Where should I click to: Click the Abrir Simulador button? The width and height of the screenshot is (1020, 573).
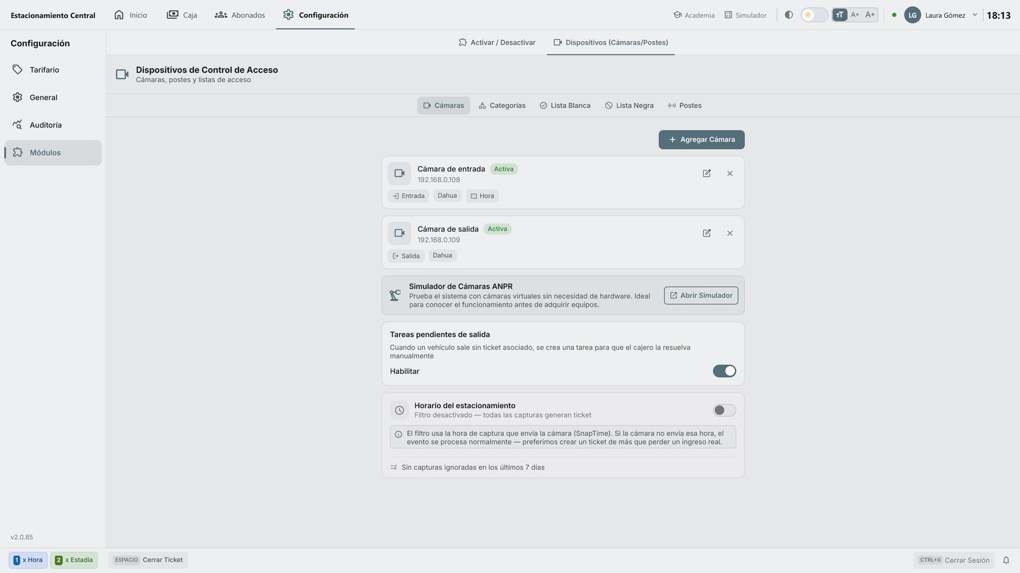(701, 295)
